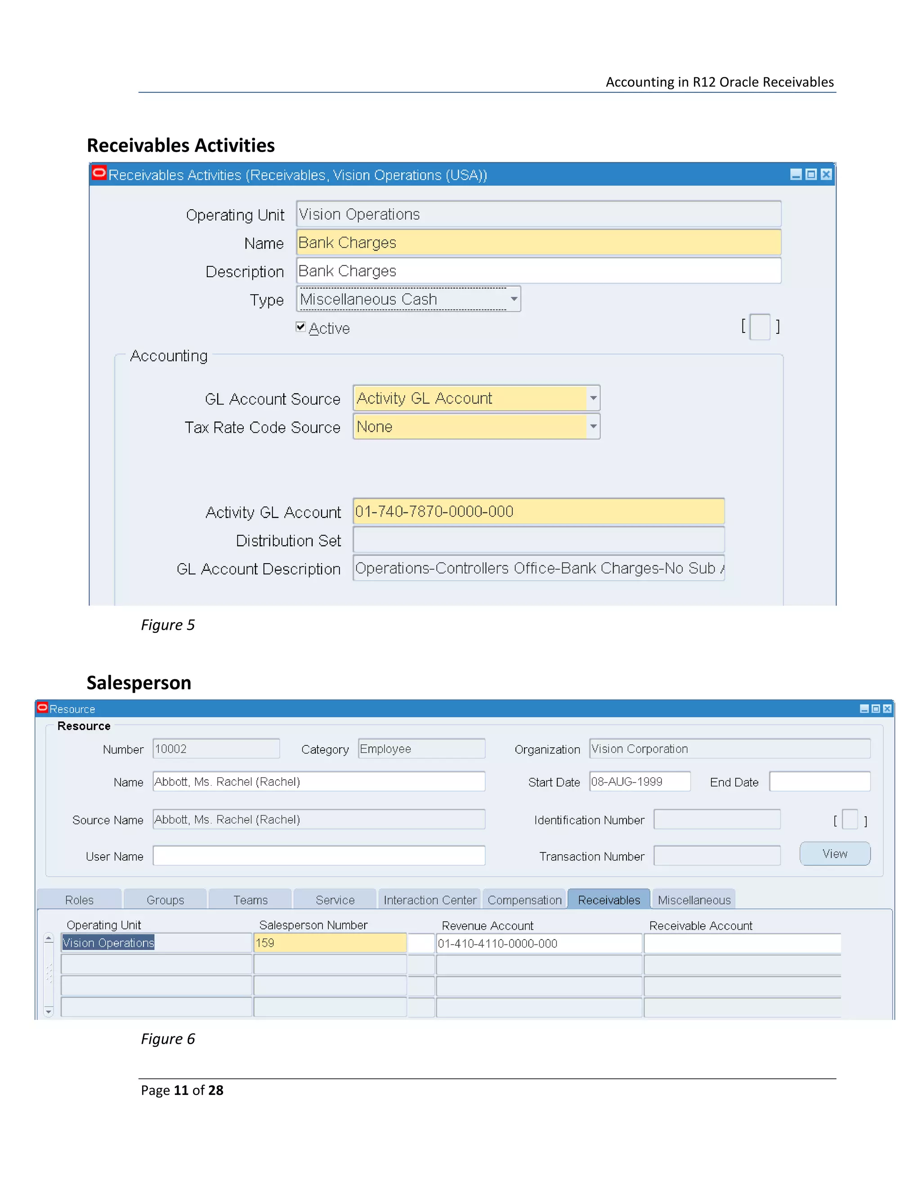Screen dimensions: 921x1192
Task: Switch to the Service tab
Action: coord(335,900)
